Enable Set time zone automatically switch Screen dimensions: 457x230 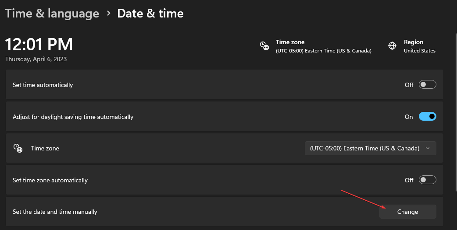pos(427,180)
